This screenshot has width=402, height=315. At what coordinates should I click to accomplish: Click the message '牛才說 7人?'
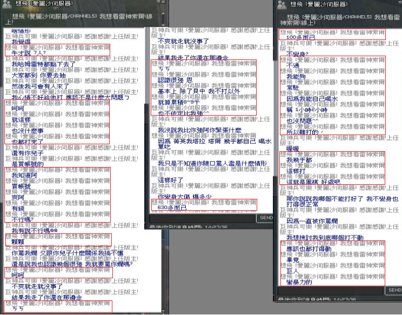pyautogui.click(x=29, y=53)
